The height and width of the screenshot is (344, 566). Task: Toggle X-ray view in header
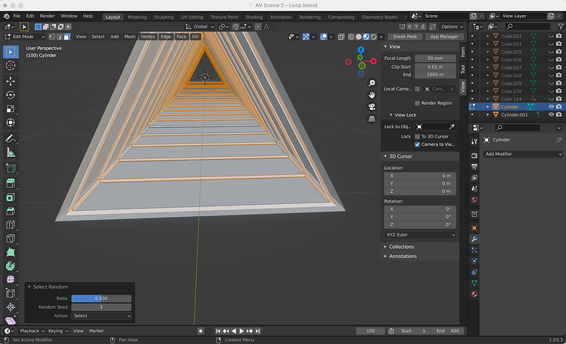341,37
